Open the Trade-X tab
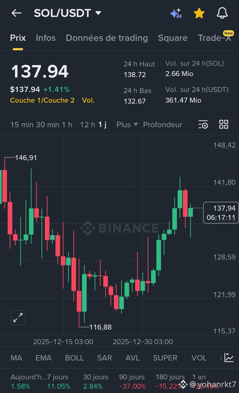The image size is (239, 393). 214,38
